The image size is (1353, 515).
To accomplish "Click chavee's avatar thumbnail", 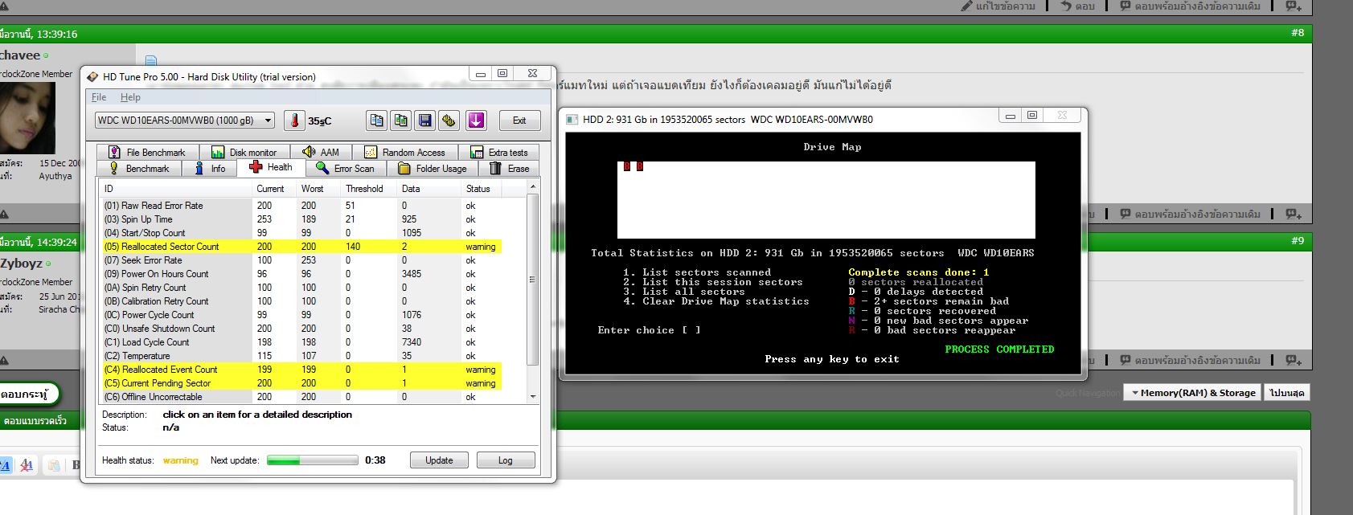I will click(27, 117).
